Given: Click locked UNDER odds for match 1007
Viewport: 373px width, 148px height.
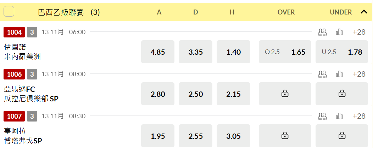Looking at the screenshot, I should pyautogui.click(x=341, y=136).
